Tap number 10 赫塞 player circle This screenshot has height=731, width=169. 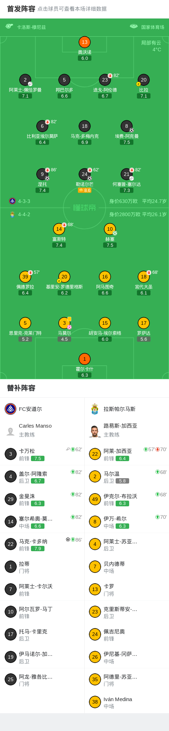110,229
